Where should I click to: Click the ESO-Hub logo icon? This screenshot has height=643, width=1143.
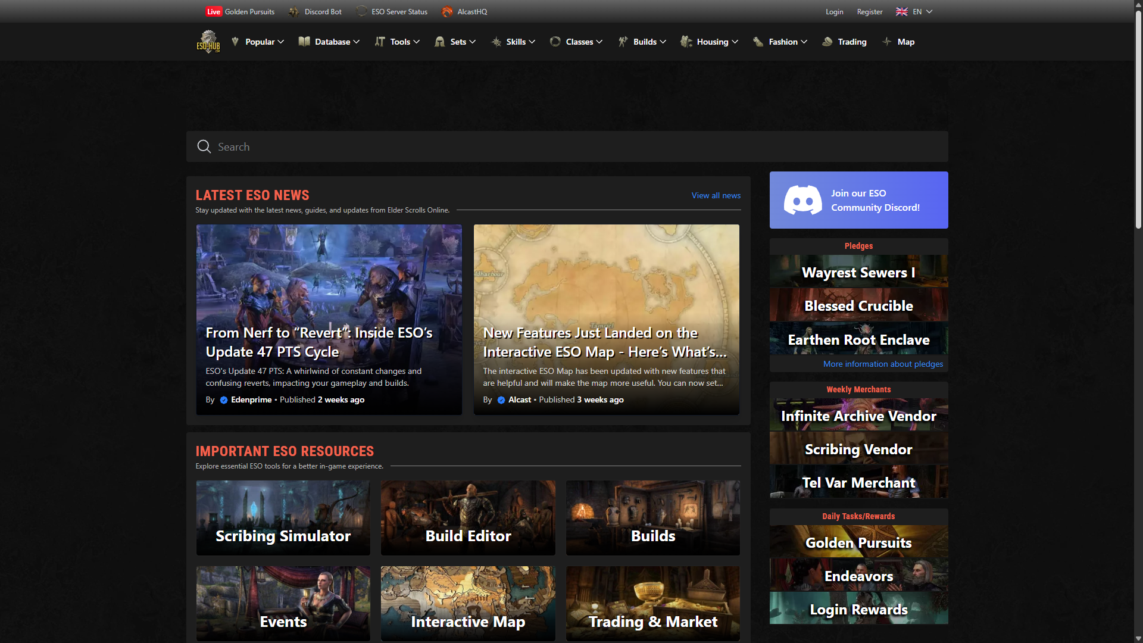(x=208, y=42)
